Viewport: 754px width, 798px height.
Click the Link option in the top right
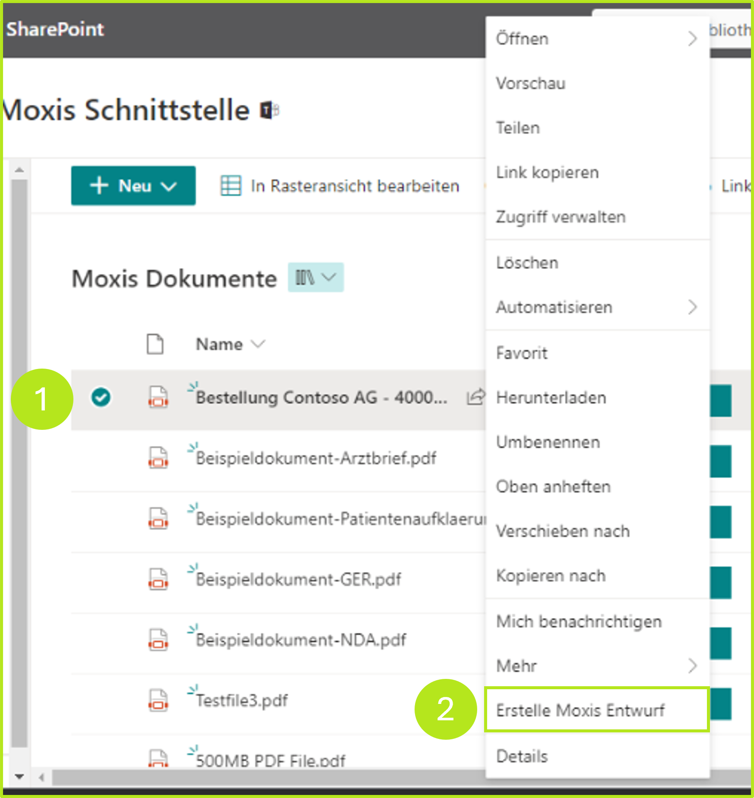pyautogui.click(x=736, y=186)
